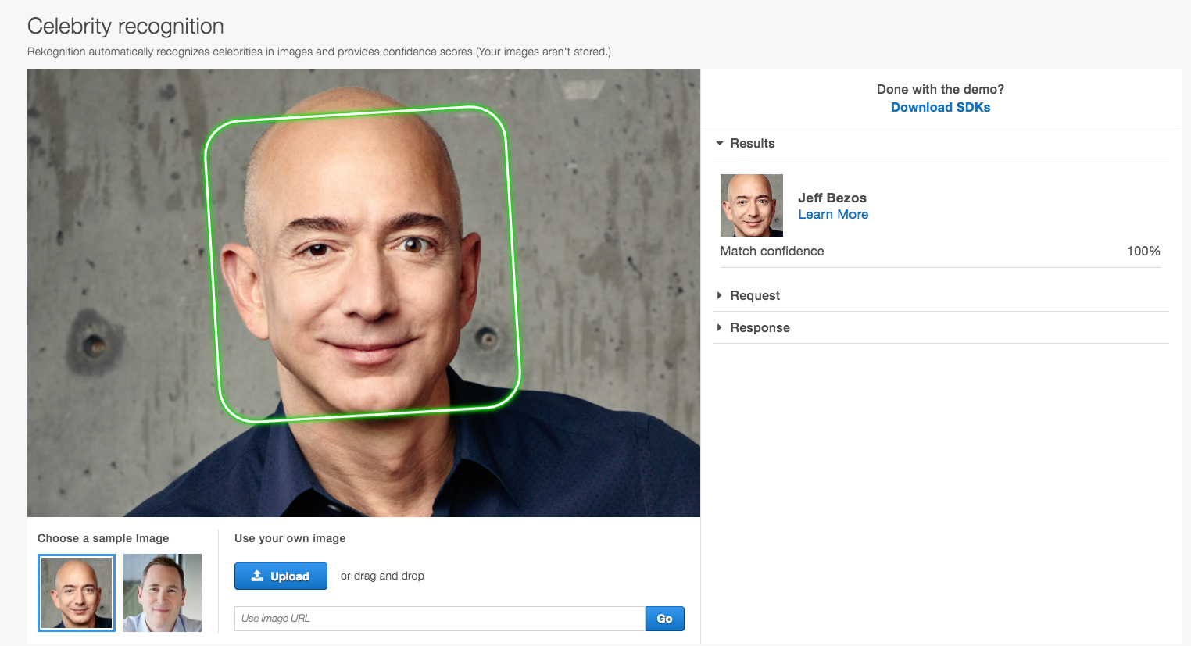Click the Rekognition description sentence under the heading
1191x646 pixels.
click(x=319, y=52)
